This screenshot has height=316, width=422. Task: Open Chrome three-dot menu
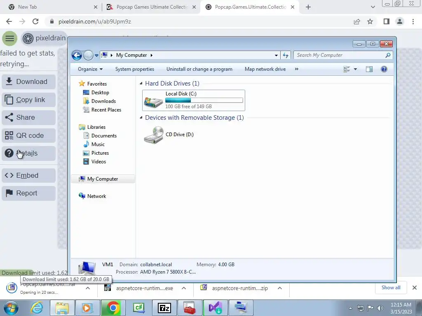click(413, 21)
